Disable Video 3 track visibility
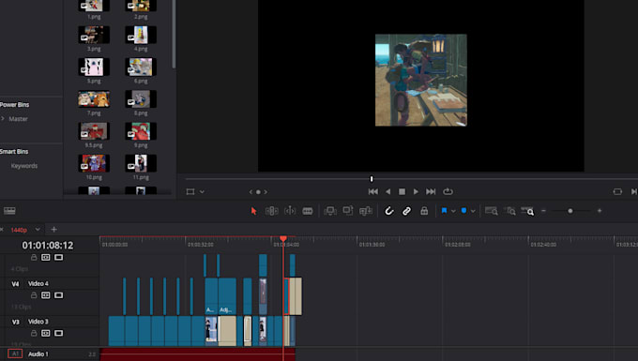The width and height of the screenshot is (638, 361). pyautogui.click(x=58, y=334)
